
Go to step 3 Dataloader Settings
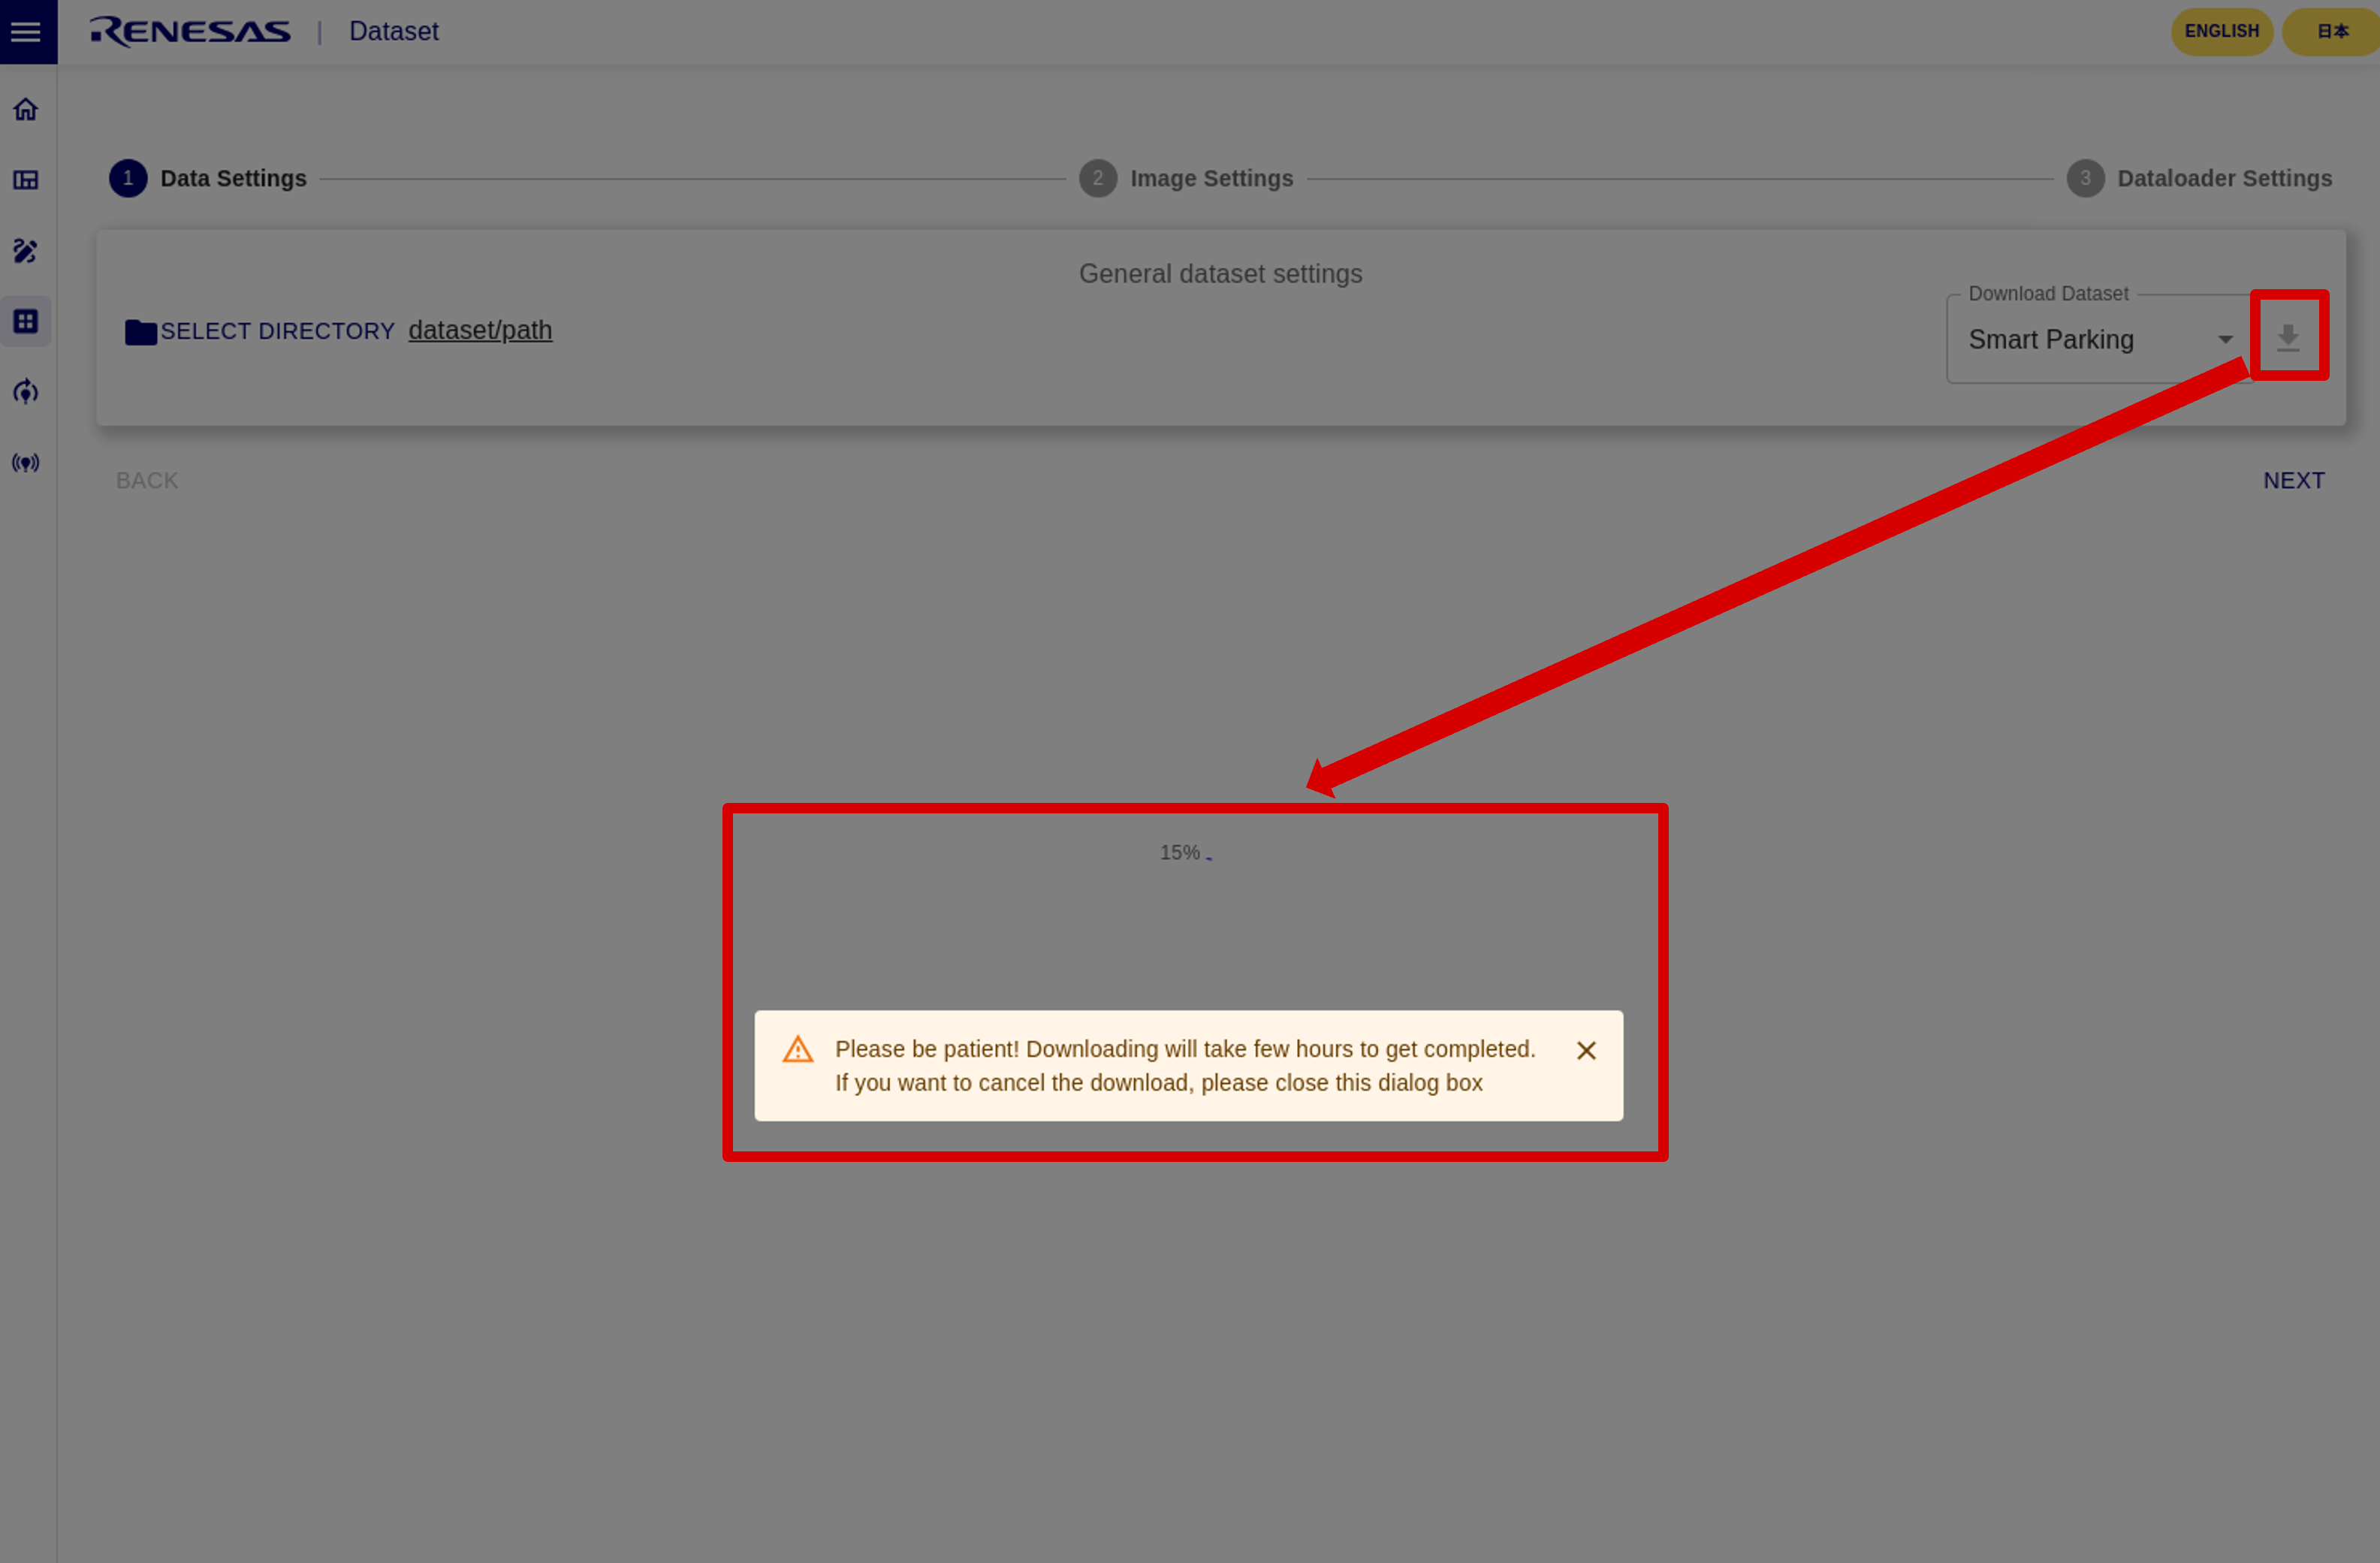tap(2199, 178)
